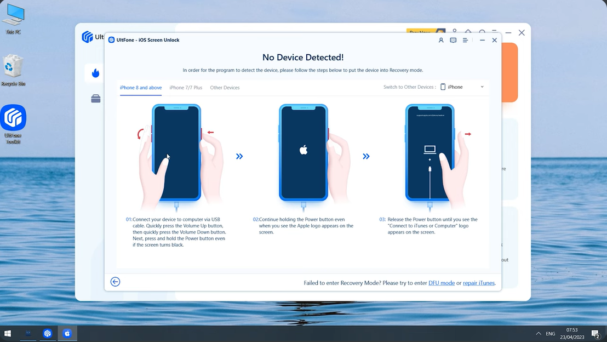The image size is (607, 342).
Task: Click the step 03 instruction text
Action: point(429,226)
